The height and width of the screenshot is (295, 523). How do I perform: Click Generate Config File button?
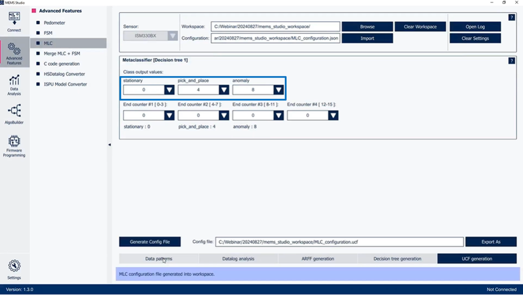150,242
